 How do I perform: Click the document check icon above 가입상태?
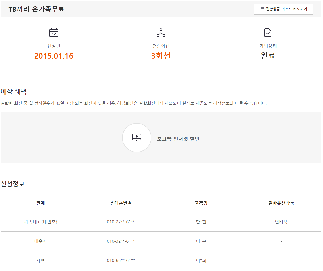(268, 33)
